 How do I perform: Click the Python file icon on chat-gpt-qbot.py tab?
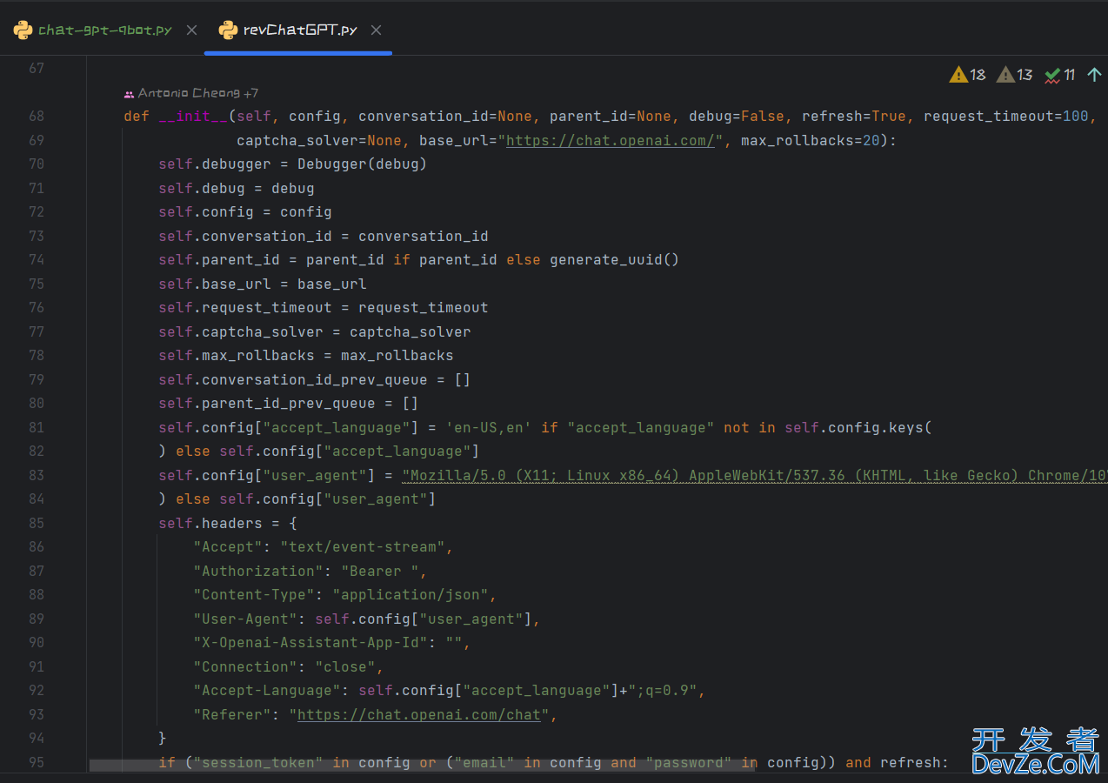23,30
